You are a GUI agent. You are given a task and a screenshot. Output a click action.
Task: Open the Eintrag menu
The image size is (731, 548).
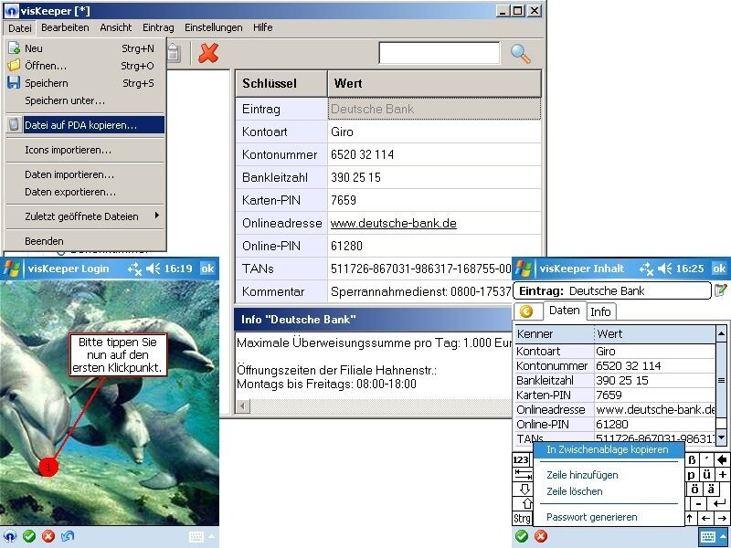click(x=158, y=27)
